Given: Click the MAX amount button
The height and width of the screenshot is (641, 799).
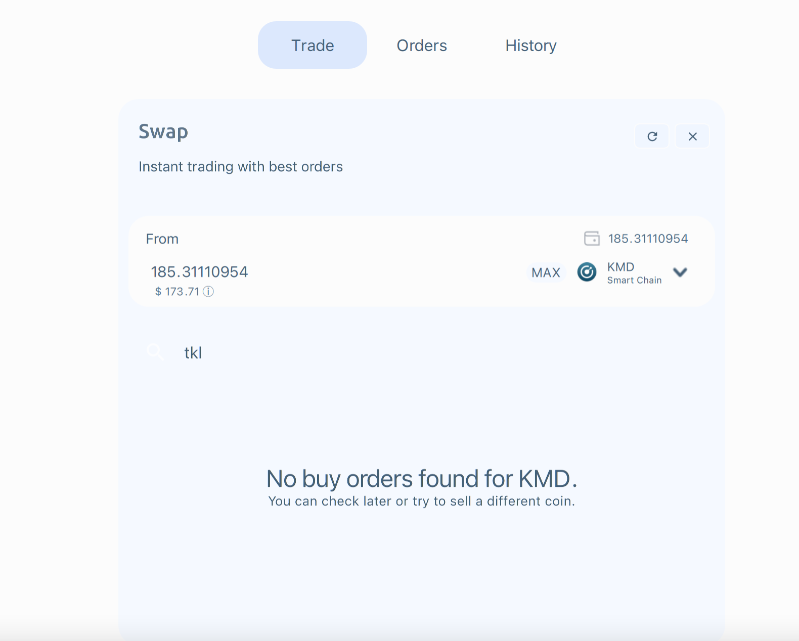Looking at the screenshot, I should click(x=545, y=272).
